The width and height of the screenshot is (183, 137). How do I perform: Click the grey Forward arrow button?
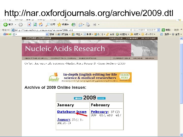(x=21, y=25)
